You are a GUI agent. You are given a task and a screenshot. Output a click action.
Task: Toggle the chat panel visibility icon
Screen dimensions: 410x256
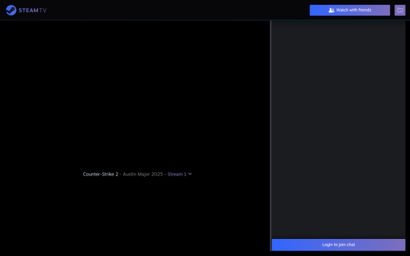[x=400, y=10]
